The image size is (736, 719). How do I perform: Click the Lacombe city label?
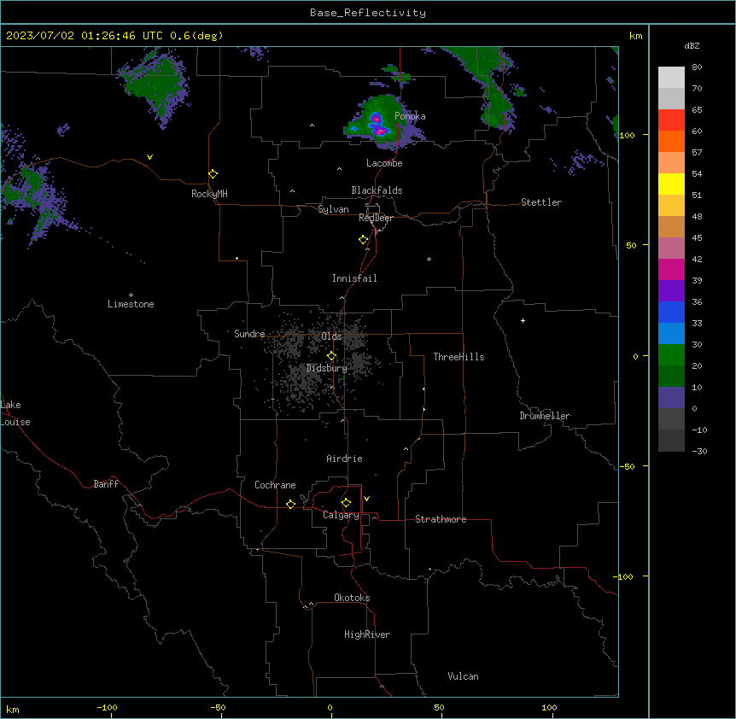[x=384, y=163]
